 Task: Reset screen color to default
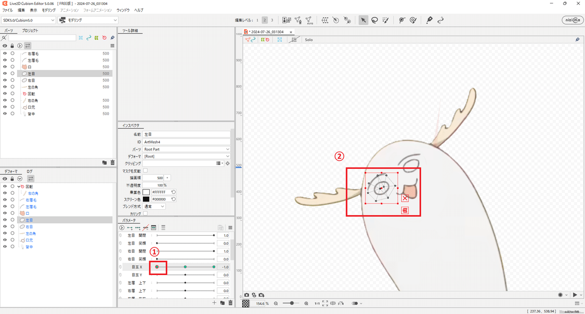(174, 199)
